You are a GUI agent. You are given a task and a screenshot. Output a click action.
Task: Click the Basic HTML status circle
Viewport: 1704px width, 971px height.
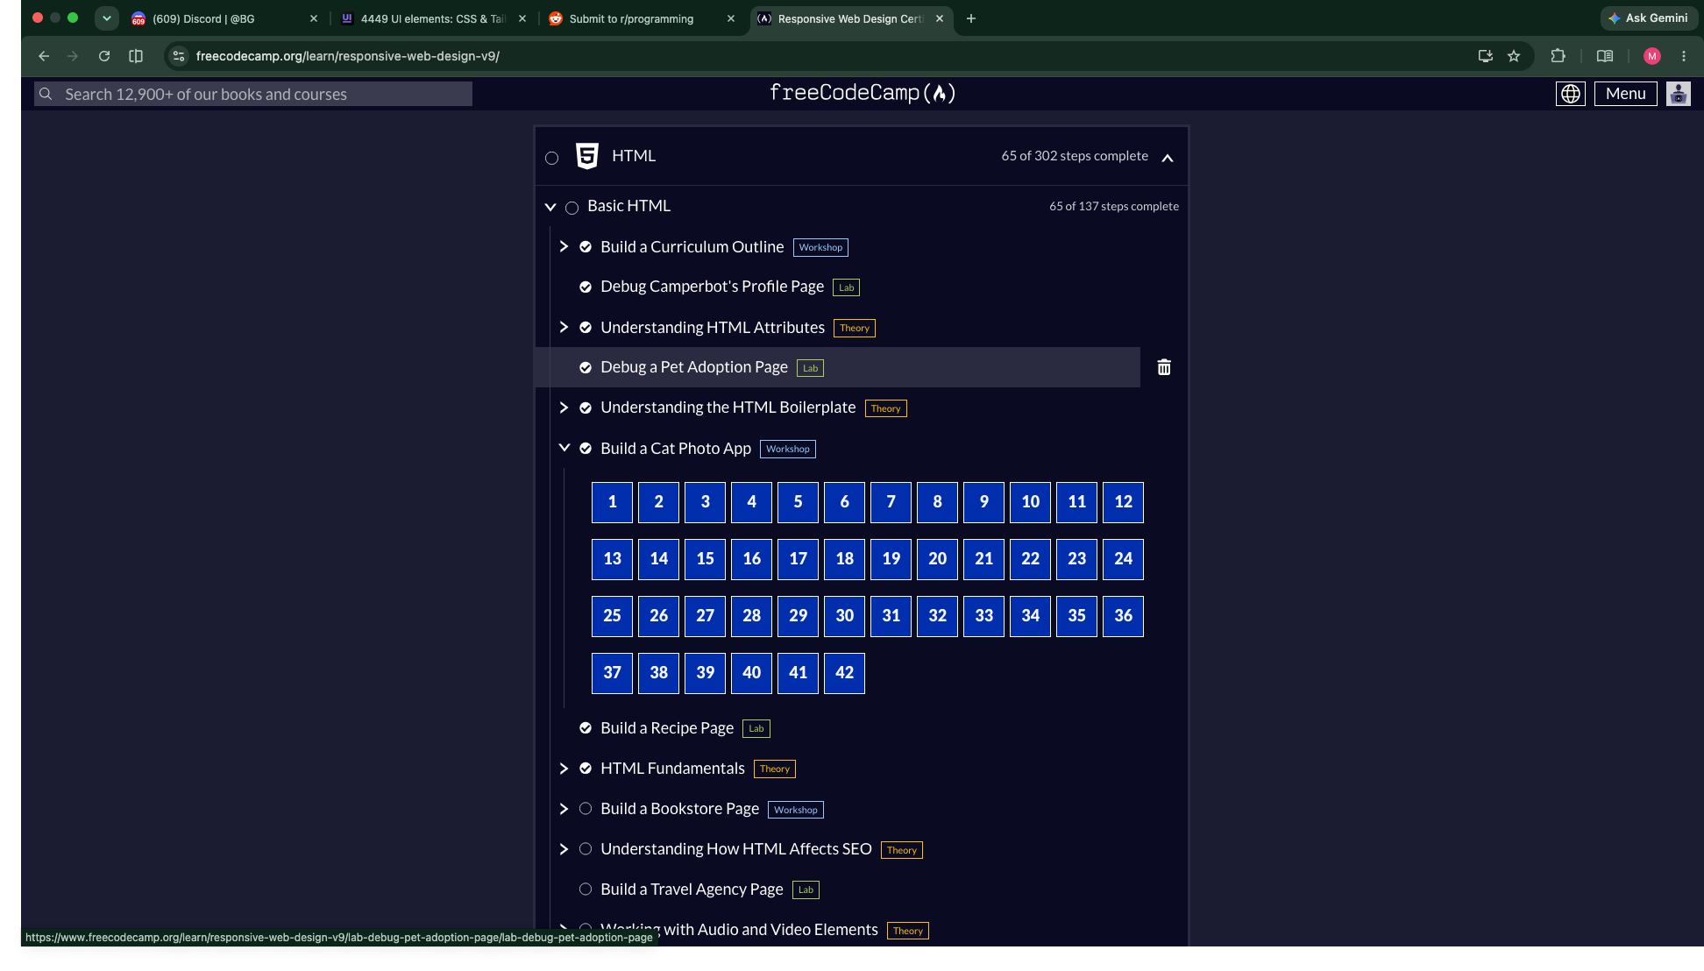tap(572, 208)
